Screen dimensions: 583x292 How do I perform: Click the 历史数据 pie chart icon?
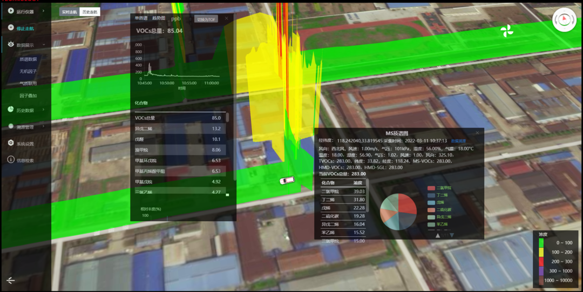pos(11,110)
